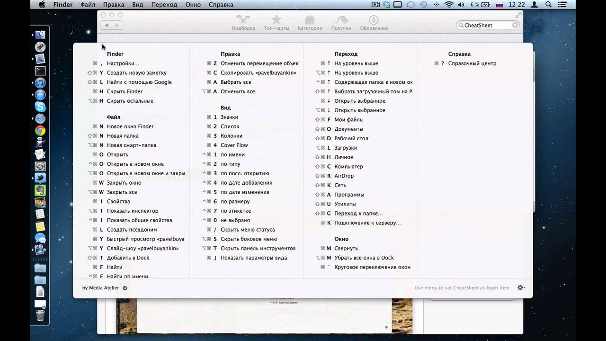Viewport: 606px width, 341px height.
Task: Click Use menu to set CheatSheet as login item text
Action: [462, 288]
